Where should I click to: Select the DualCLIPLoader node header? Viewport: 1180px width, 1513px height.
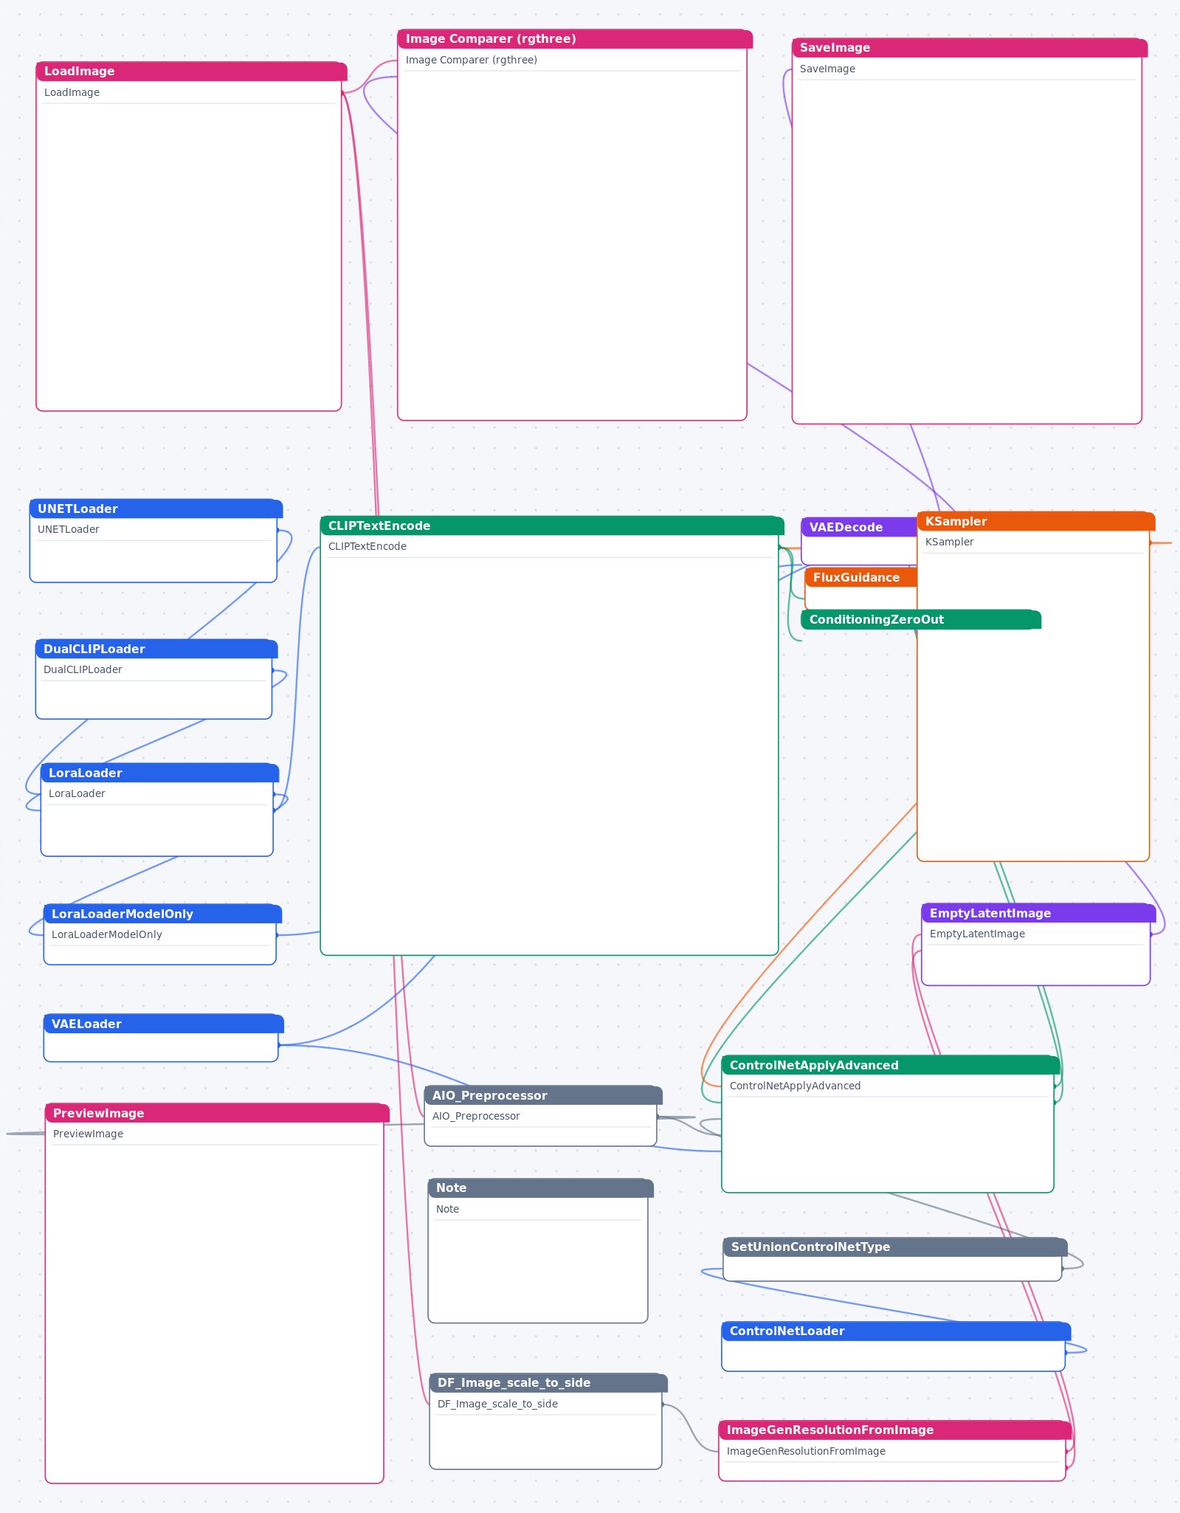[156, 649]
